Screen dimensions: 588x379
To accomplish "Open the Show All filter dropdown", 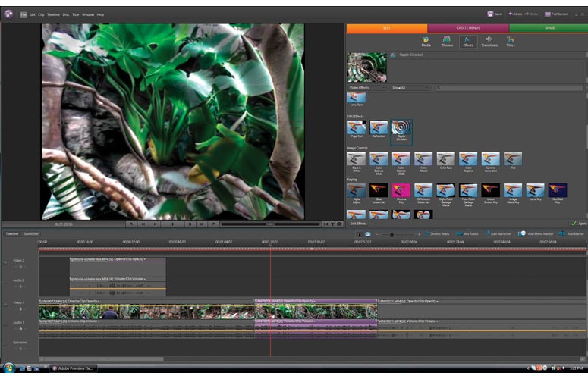I will pyautogui.click(x=410, y=88).
